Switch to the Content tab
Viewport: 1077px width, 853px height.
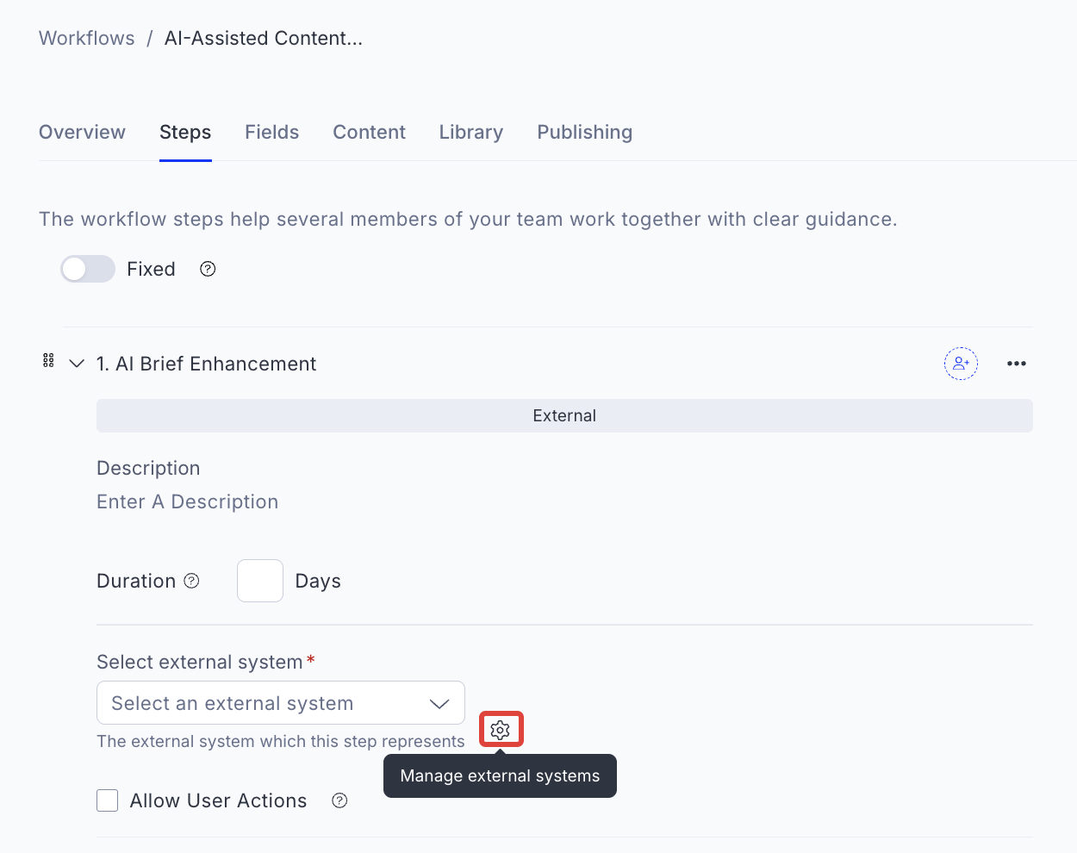coord(369,132)
